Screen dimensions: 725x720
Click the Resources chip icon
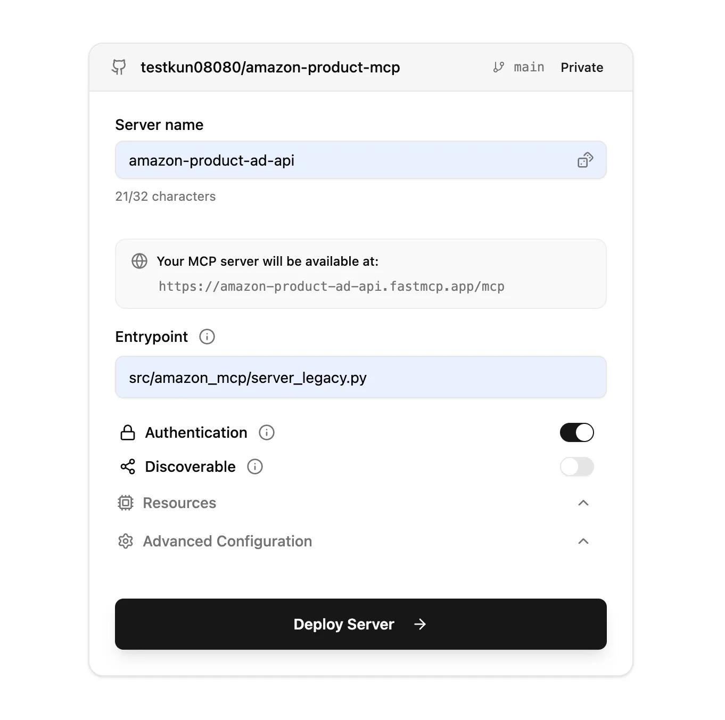point(126,503)
